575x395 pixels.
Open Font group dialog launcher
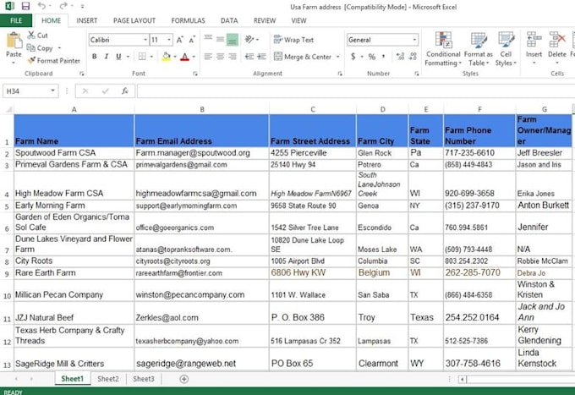[195, 74]
